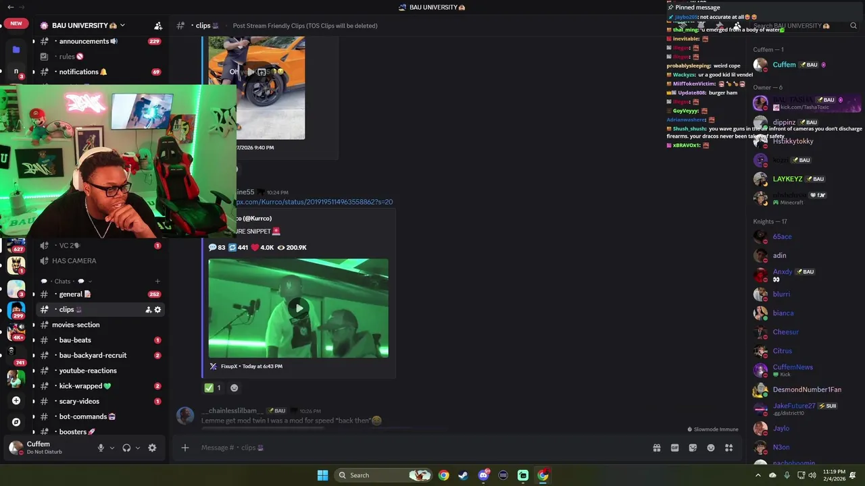Toggle the headphones deafen button

tap(126, 448)
